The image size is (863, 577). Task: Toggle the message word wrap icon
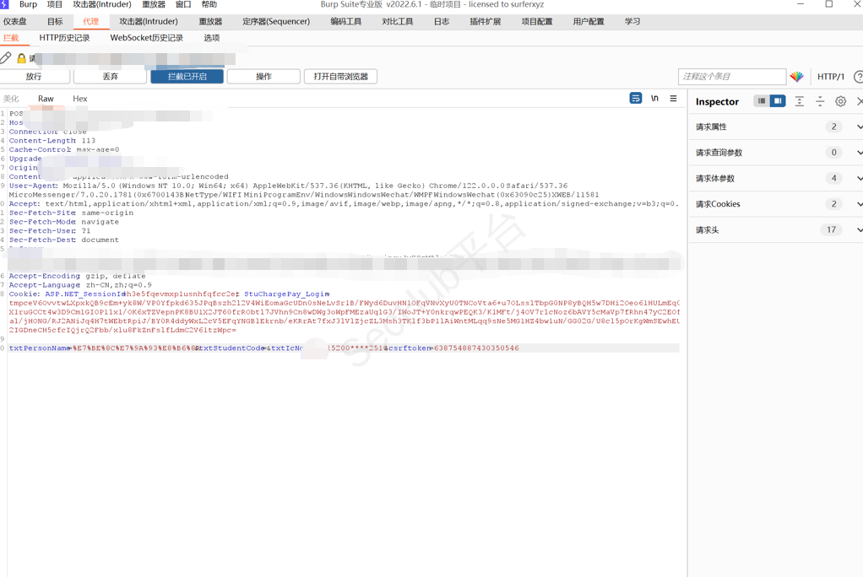pyautogui.click(x=636, y=99)
